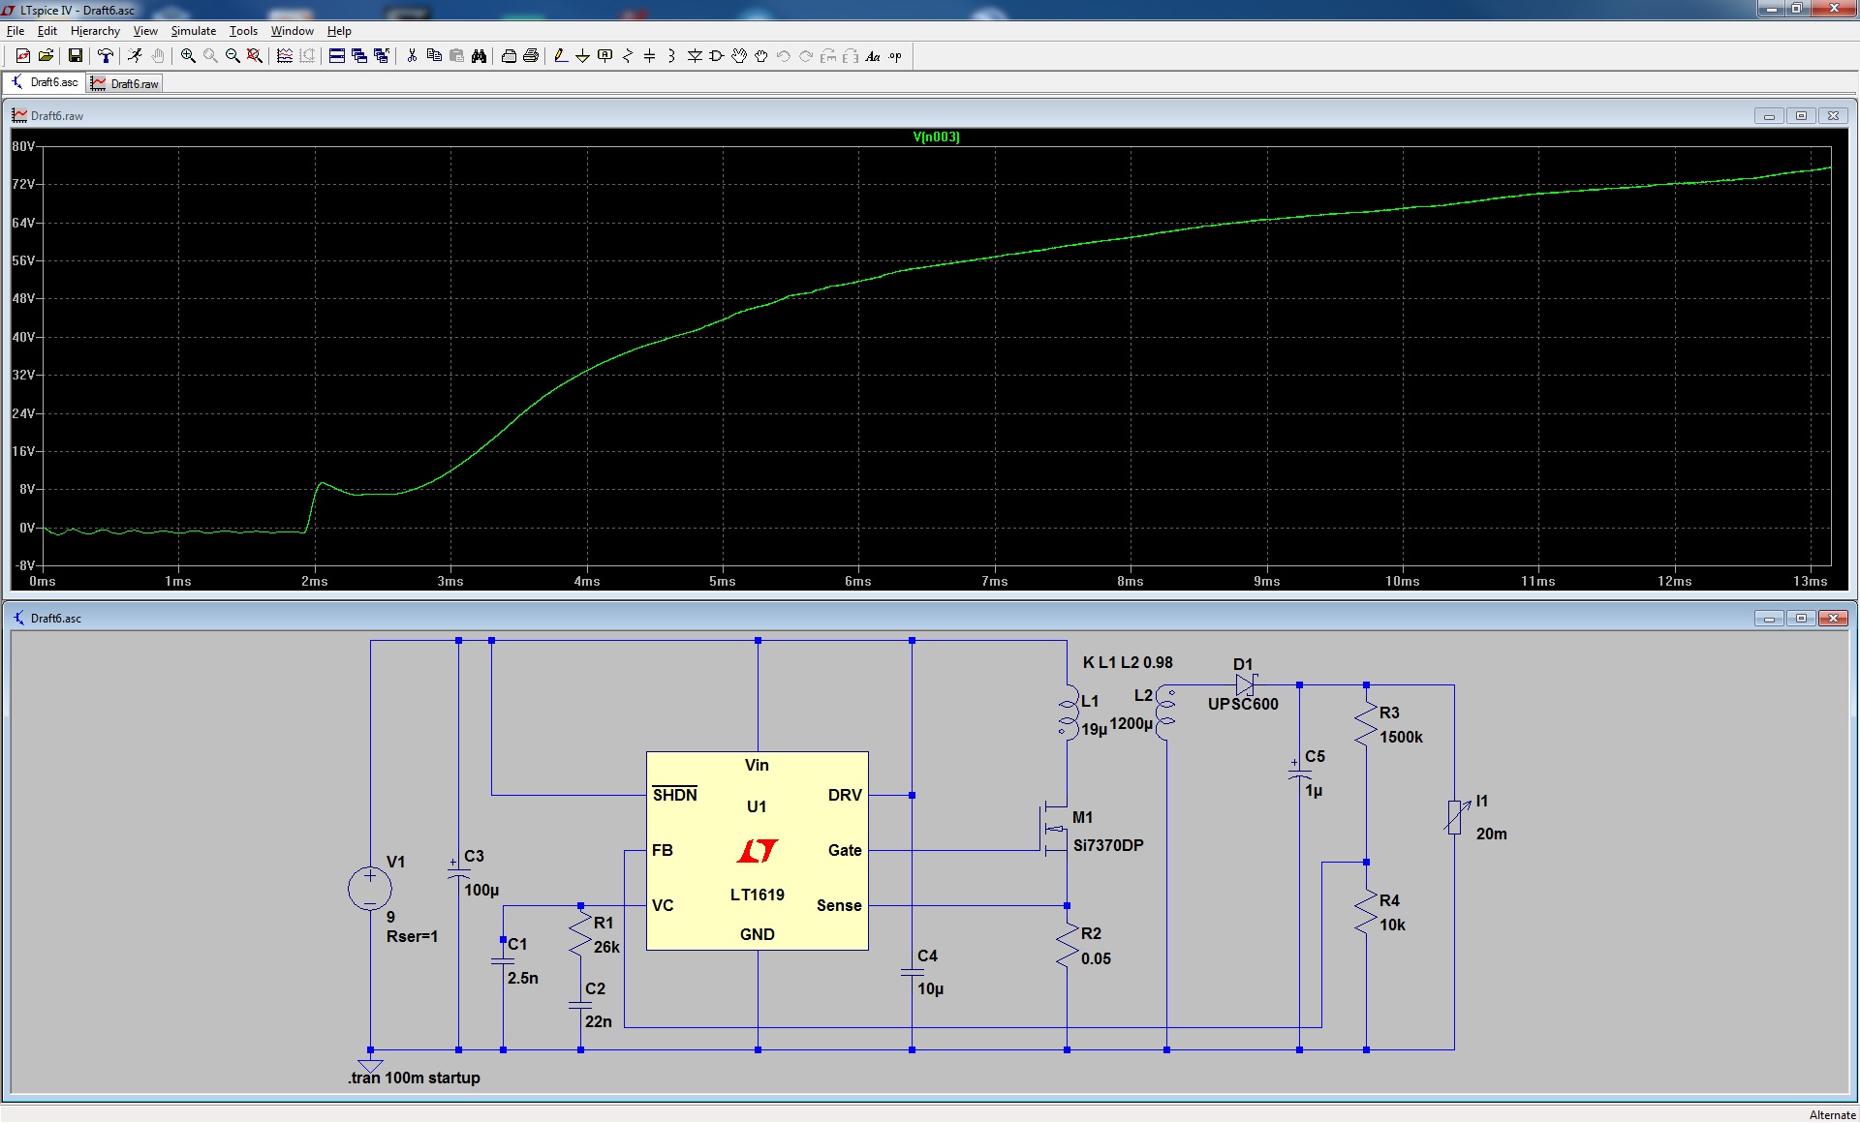1860x1123 pixels.
Task: Select the Place Ground tool
Action: [583, 56]
